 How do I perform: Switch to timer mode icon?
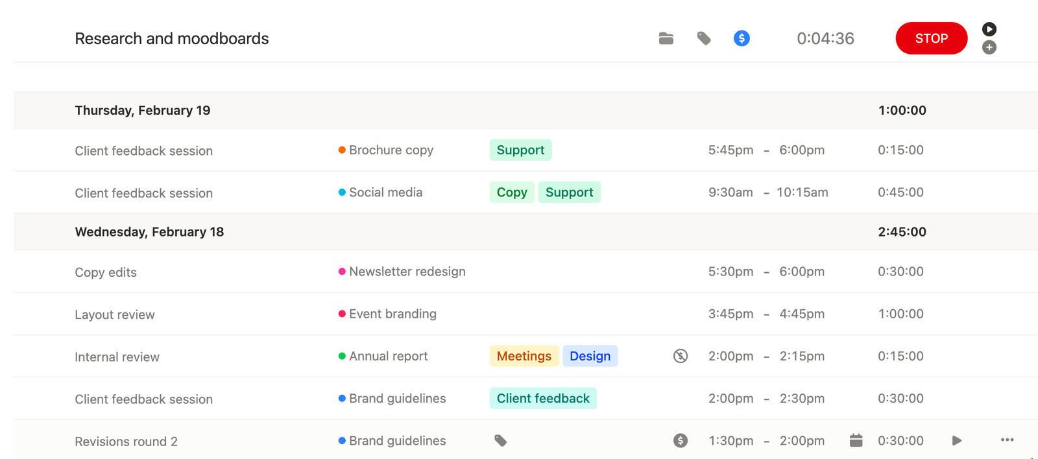click(x=989, y=29)
